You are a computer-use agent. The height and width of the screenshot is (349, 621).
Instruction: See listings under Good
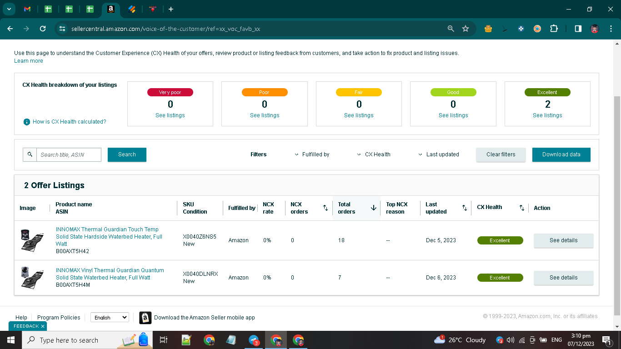point(453,115)
